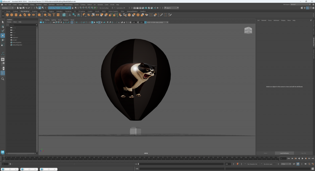Click the SVG tool shelf icon
The height and width of the screenshot is (171, 315).
(x=58, y=15)
